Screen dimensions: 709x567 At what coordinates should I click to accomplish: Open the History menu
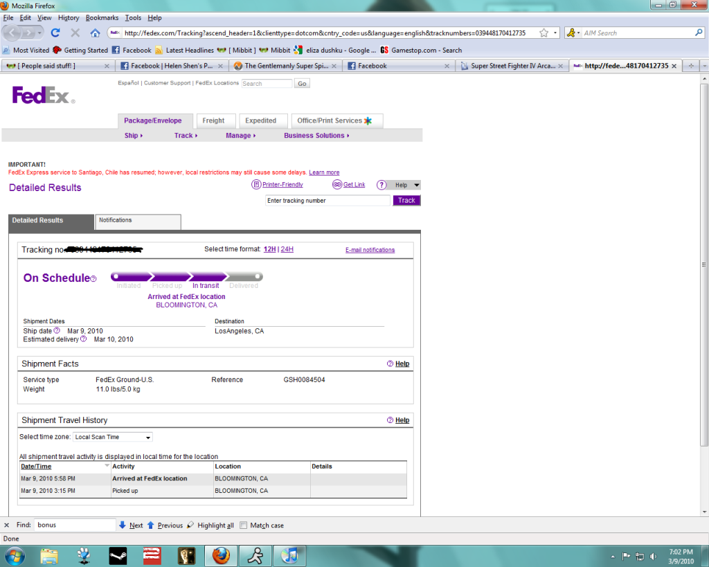tap(69, 17)
